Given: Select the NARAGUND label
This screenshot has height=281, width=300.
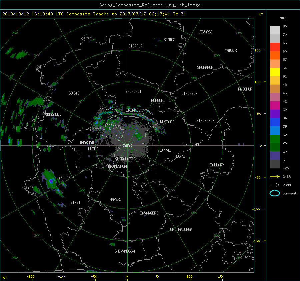Looking at the screenshot, I should (x=113, y=124).
